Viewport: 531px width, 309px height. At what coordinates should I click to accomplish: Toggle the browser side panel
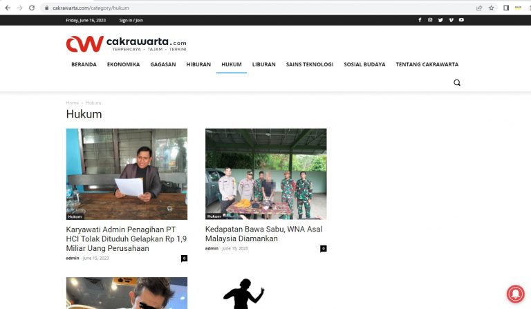coord(506,8)
